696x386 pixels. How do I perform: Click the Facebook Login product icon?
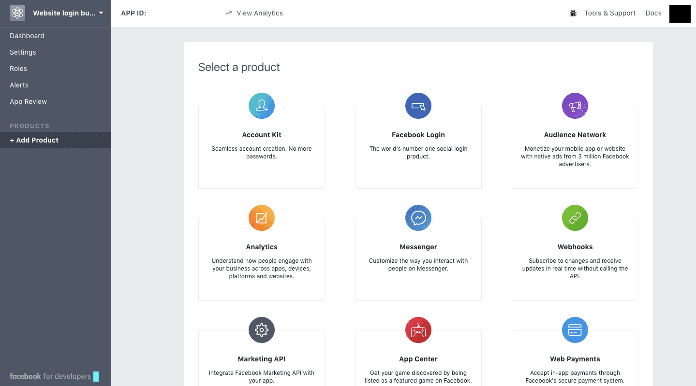coord(418,106)
